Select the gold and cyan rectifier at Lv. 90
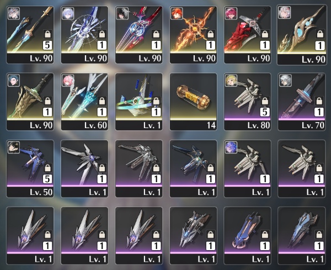This screenshot has width=331, height=270. [302, 35]
